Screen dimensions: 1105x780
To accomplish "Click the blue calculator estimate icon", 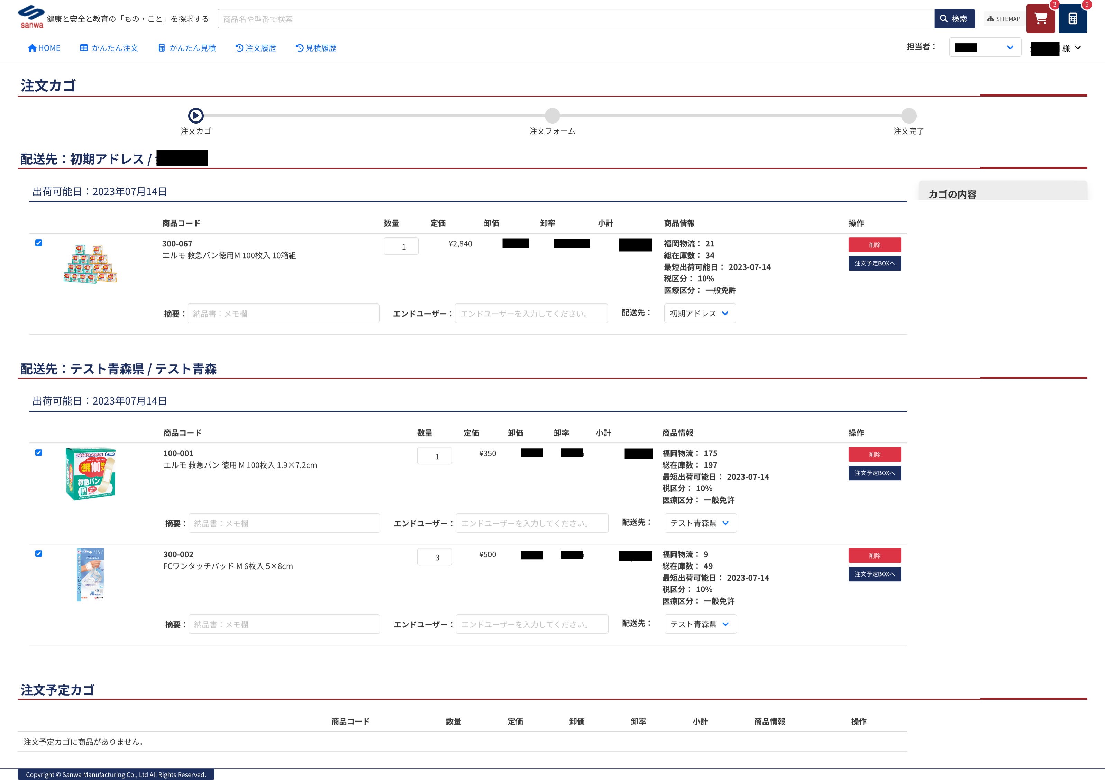I will (1072, 19).
